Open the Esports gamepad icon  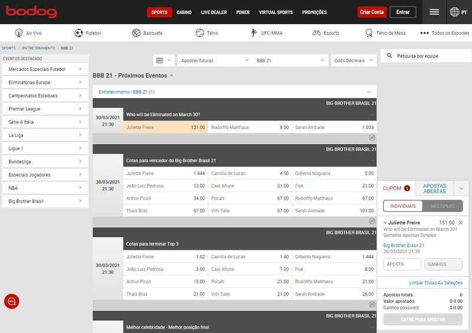coord(317,33)
